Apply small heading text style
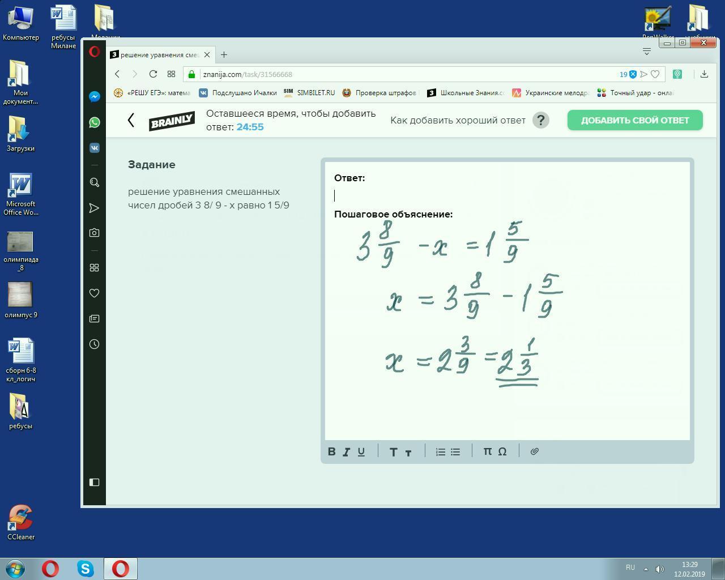 coord(408,452)
